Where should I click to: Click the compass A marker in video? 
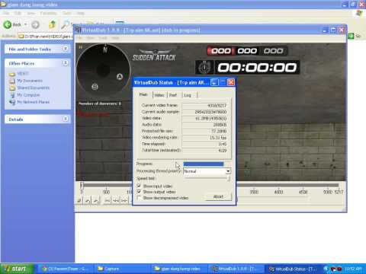point(120,76)
